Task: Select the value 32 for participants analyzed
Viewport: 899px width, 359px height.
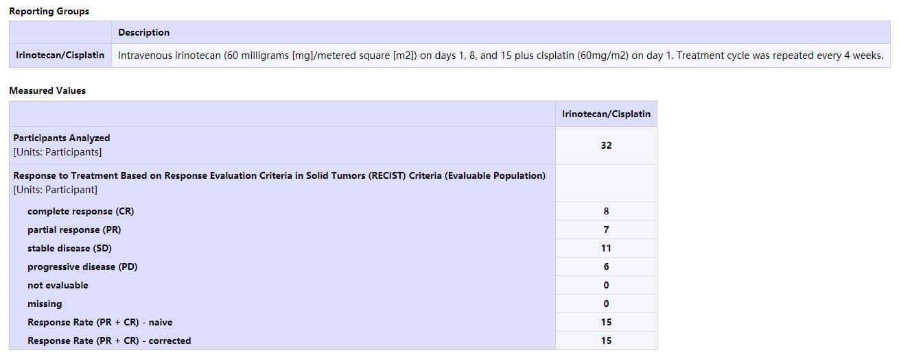Action: (606, 145)
